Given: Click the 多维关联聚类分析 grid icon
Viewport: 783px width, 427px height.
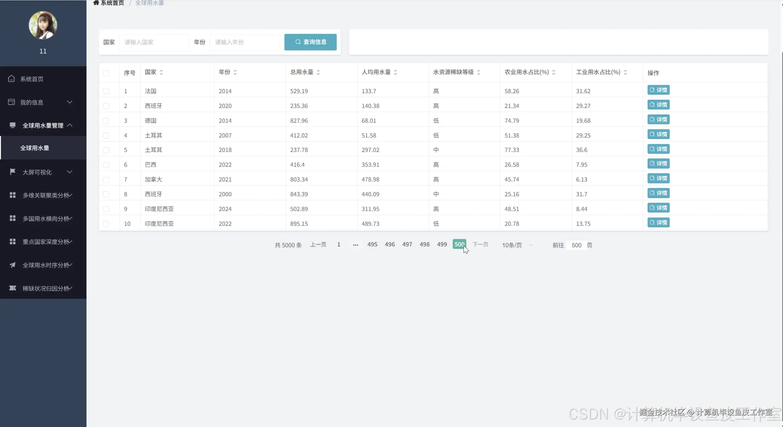Looking at the screenshot, I should pos(13,195).
